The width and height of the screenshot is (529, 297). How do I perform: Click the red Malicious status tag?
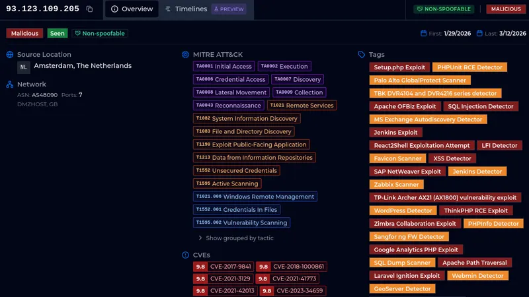pyautogui.click(x=24, y=34)
